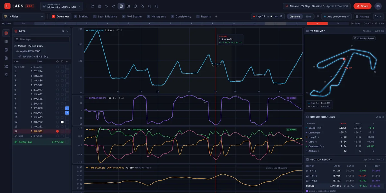Click the LAPS logo icon
The width and height of the screenshot is (386, 193).
pos(7,6)
